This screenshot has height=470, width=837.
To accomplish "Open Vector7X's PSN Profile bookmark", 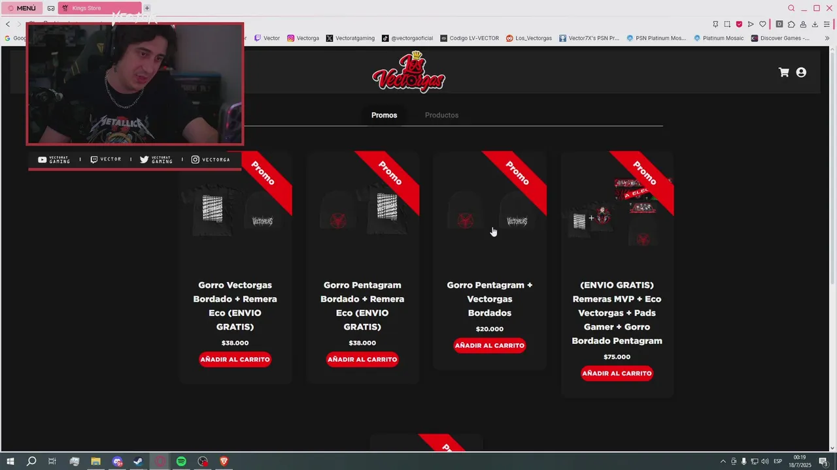I will click(589, 38).
